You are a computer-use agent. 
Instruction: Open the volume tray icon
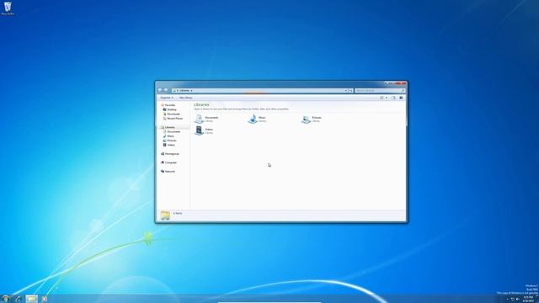tap(517, 300)
